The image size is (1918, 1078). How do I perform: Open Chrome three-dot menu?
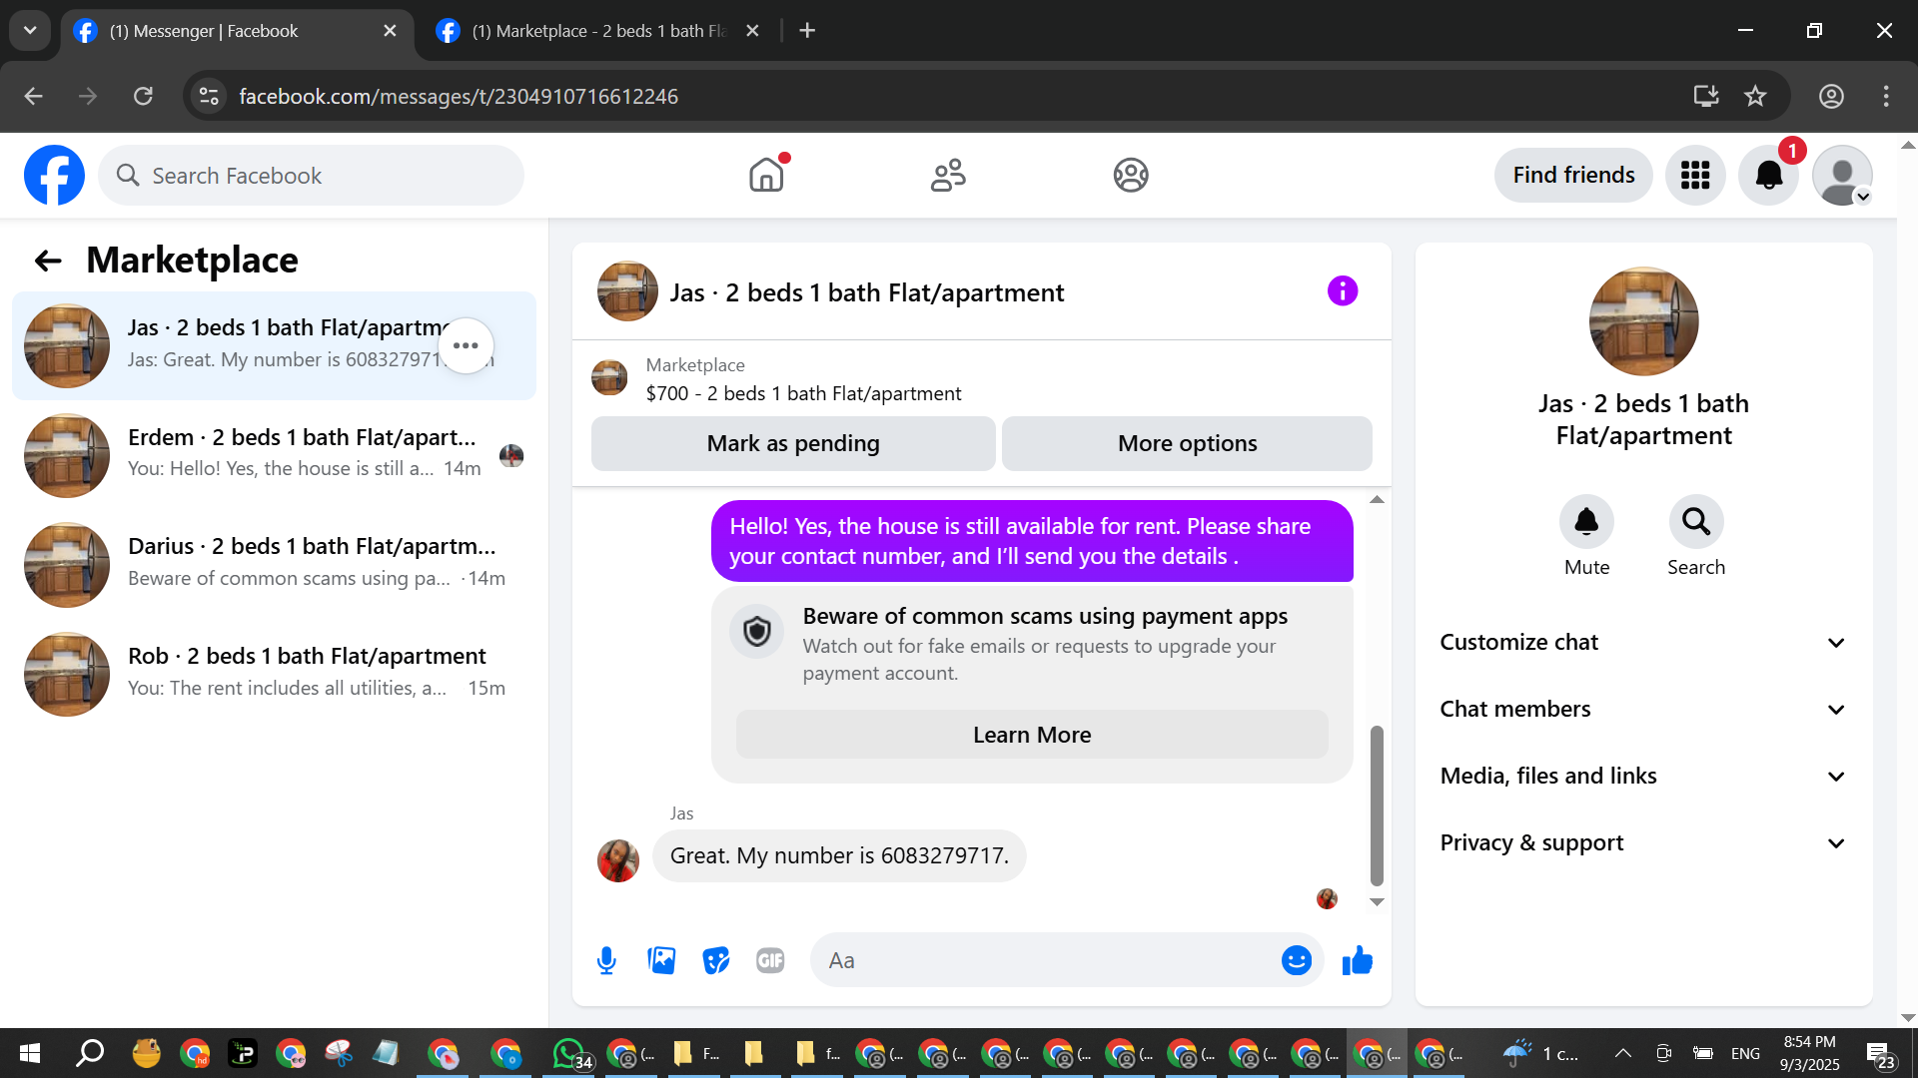click(1886, 96)
